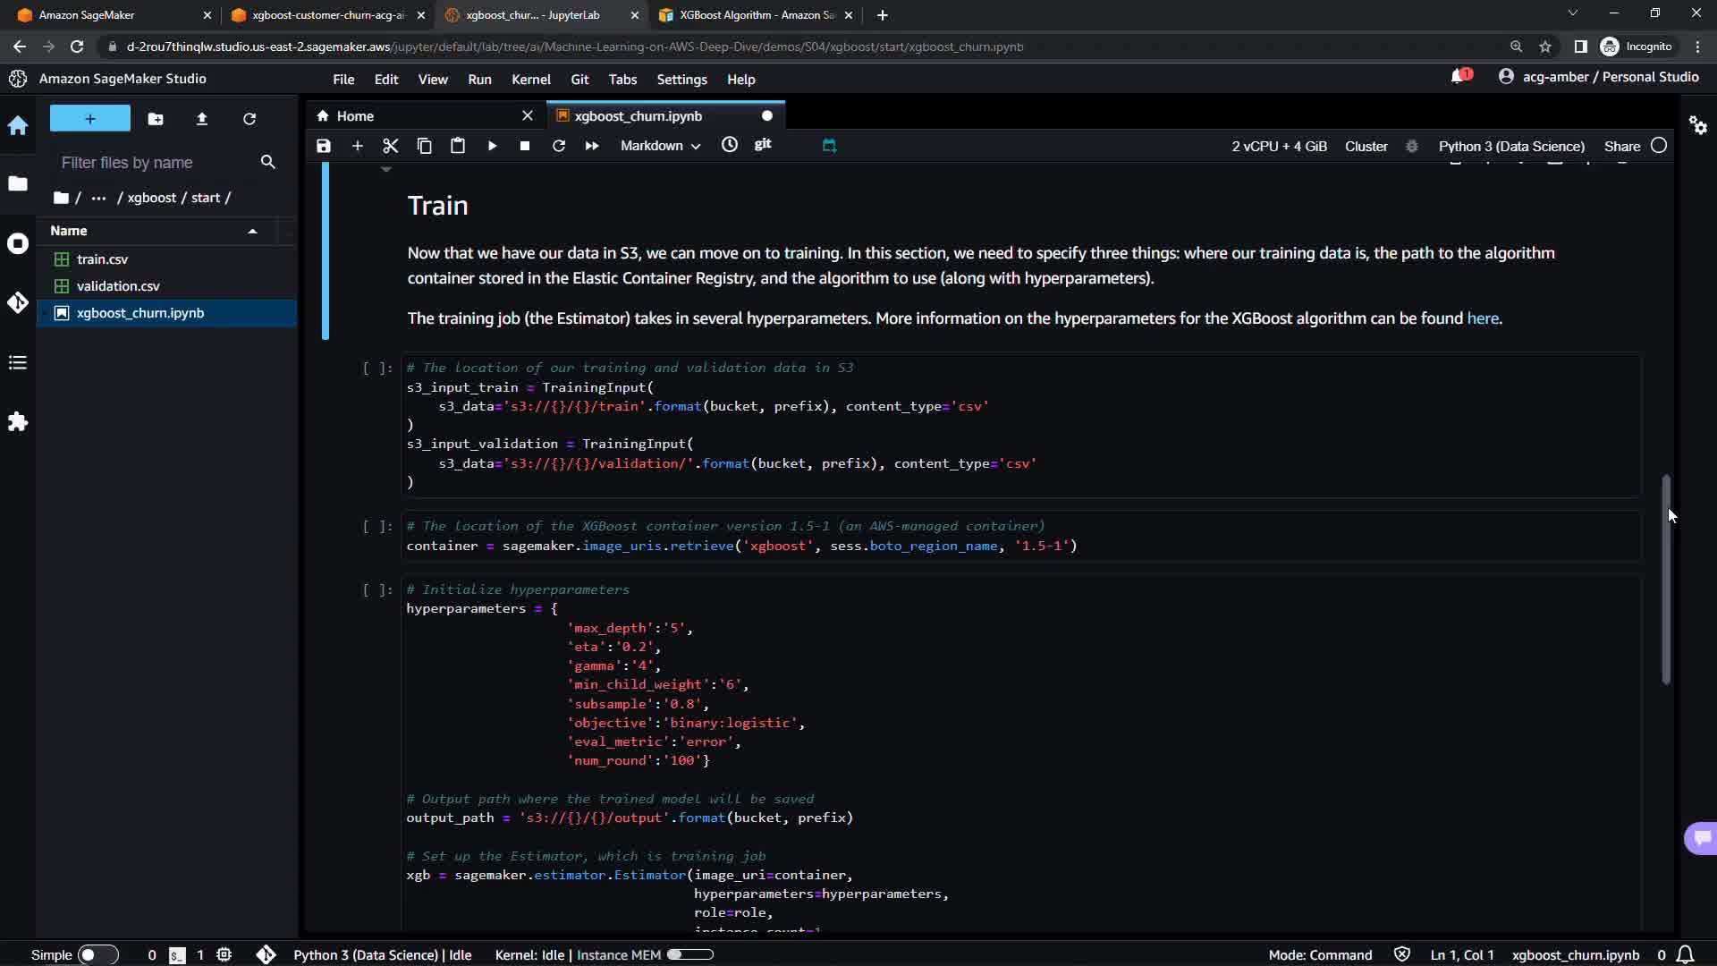Upload files using the up arrow icon
1717x966 pixels.
pyautogui.click(x=202, y=119)
